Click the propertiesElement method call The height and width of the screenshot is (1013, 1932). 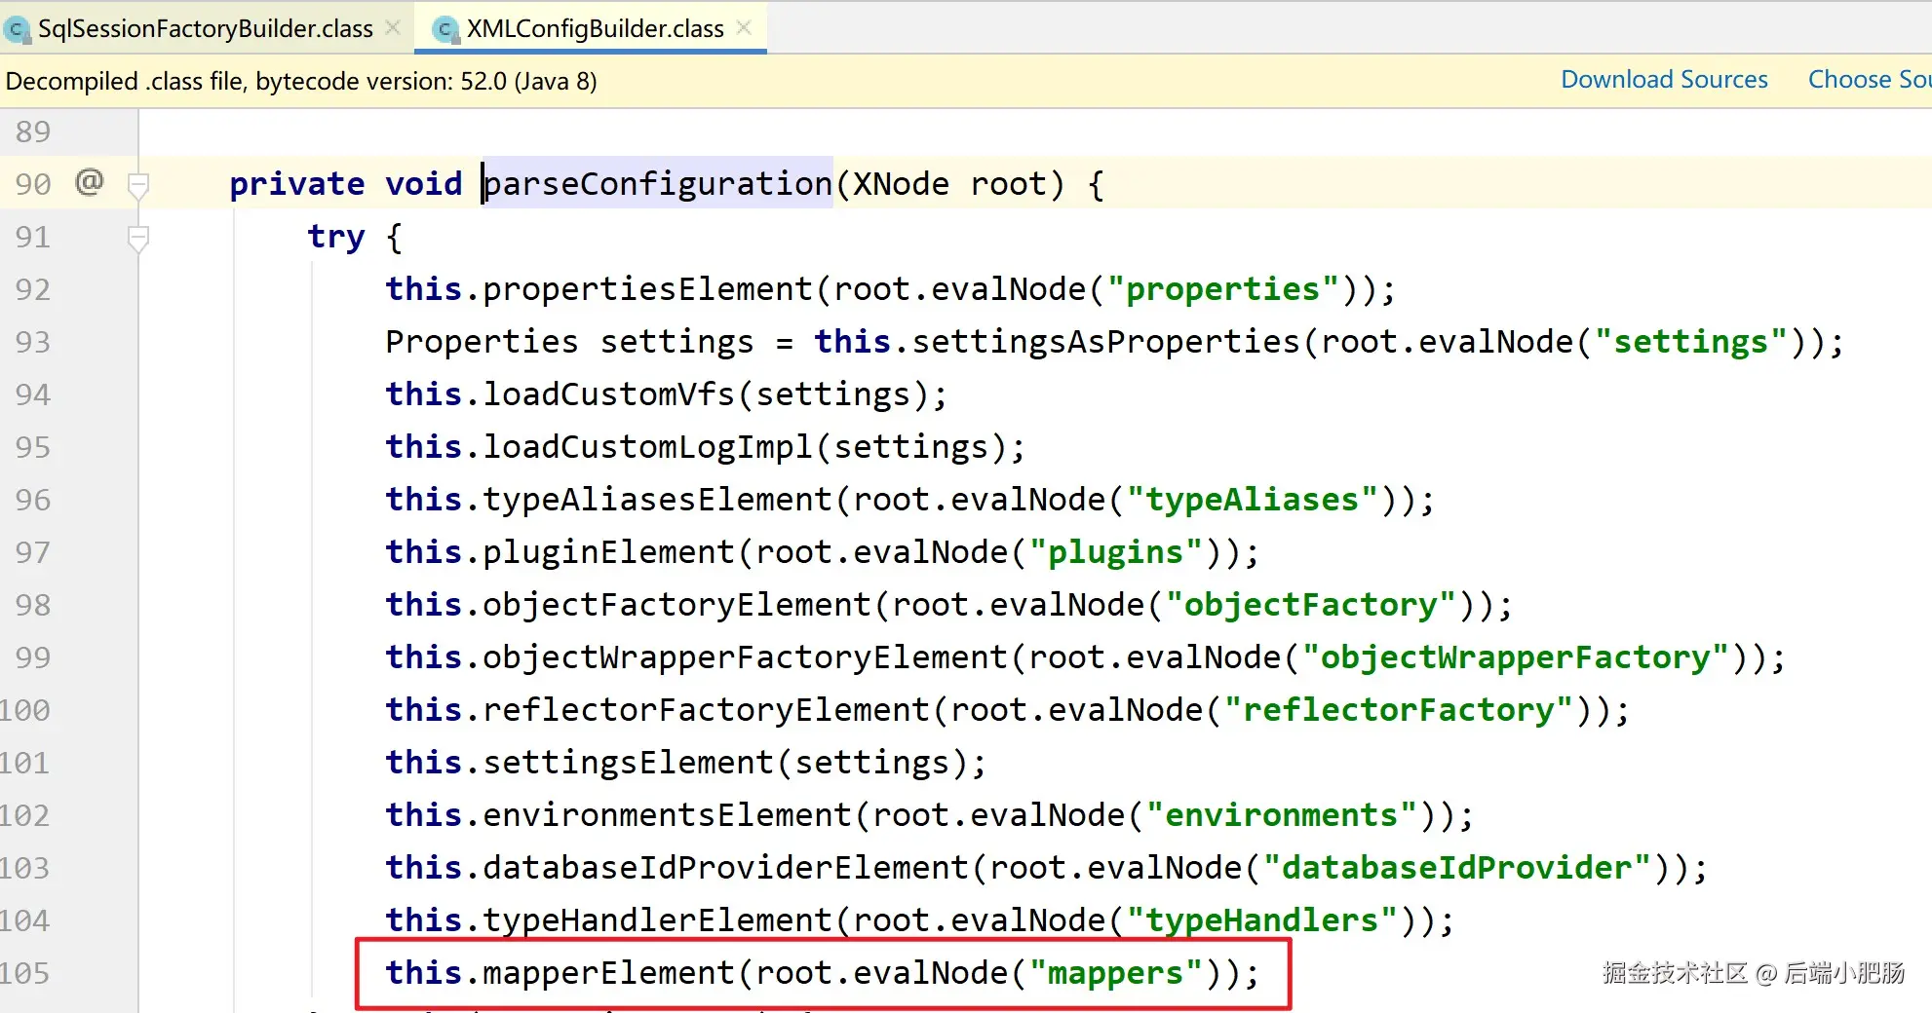[647, 289]
